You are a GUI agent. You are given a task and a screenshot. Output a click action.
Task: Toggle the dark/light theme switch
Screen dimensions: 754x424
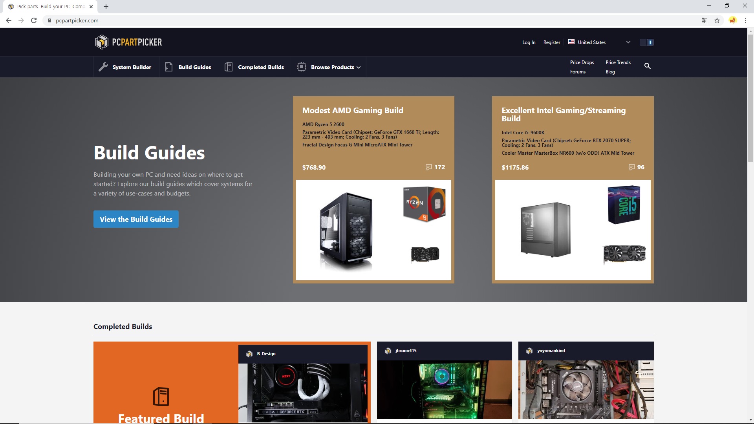tap(647, 42)
